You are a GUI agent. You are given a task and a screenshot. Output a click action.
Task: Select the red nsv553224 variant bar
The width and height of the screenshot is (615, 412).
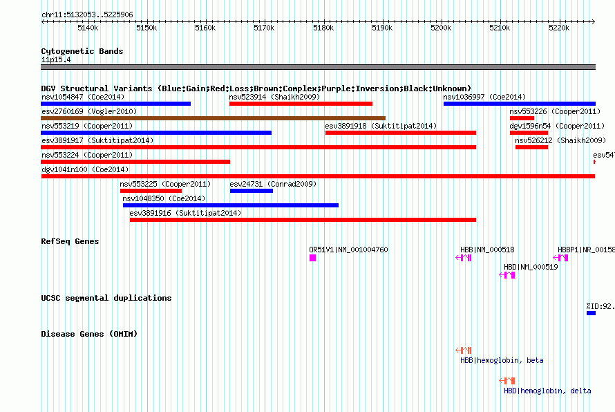point(135,162)
